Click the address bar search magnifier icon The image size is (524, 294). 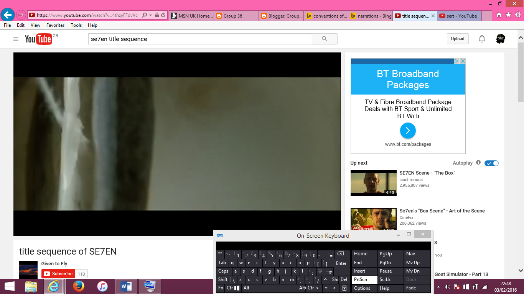[x=144, y=15]
